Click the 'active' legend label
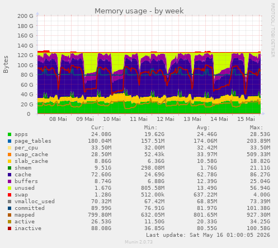The image size is (278, 248). tap(25, 222)
